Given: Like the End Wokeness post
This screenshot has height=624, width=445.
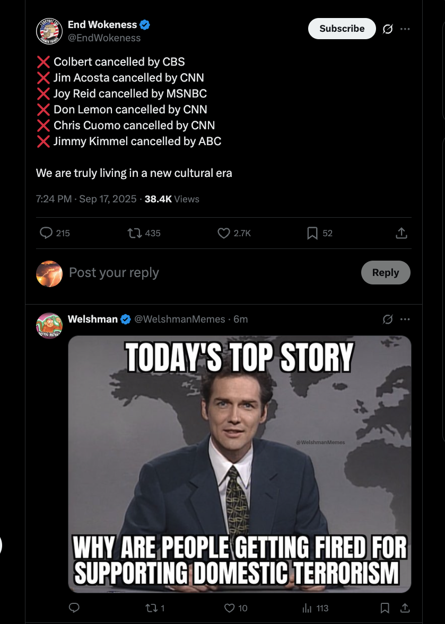Looking at the screenshot, I should point(224,233).
